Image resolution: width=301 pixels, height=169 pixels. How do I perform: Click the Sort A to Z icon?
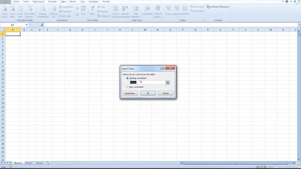[x=77, y=8]
